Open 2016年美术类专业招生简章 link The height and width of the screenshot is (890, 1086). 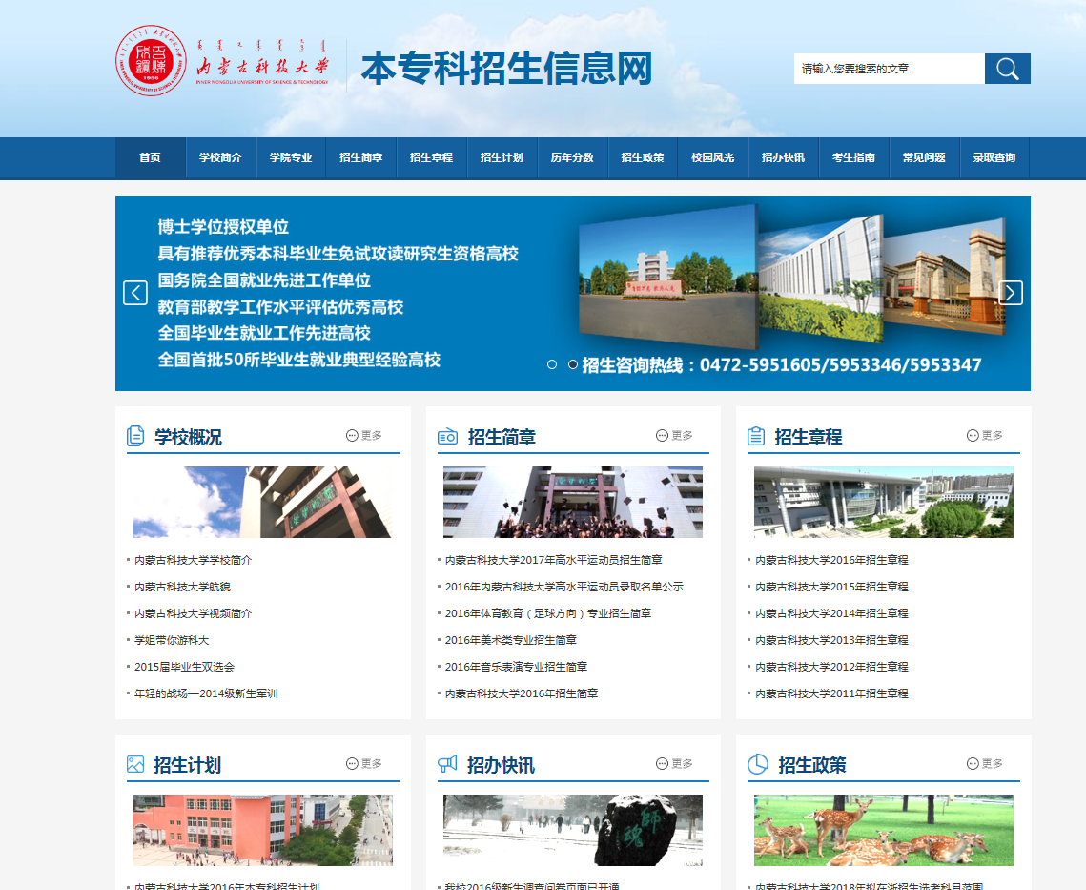tap(510, 640)
